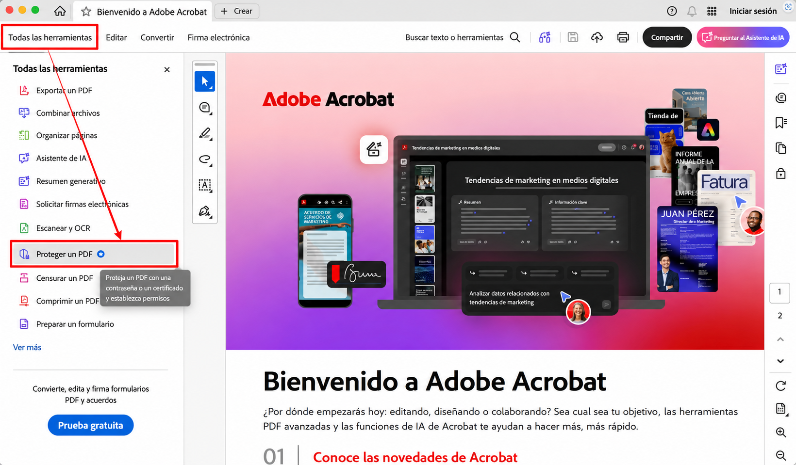Click the Conoce las novedades de Acrobat heading
Screen dimensions: 796x465
[x=415, y=457]
